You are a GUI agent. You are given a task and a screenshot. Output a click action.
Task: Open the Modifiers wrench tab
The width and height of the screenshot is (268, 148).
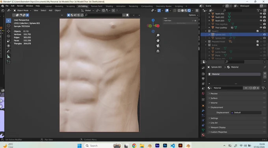203,111
